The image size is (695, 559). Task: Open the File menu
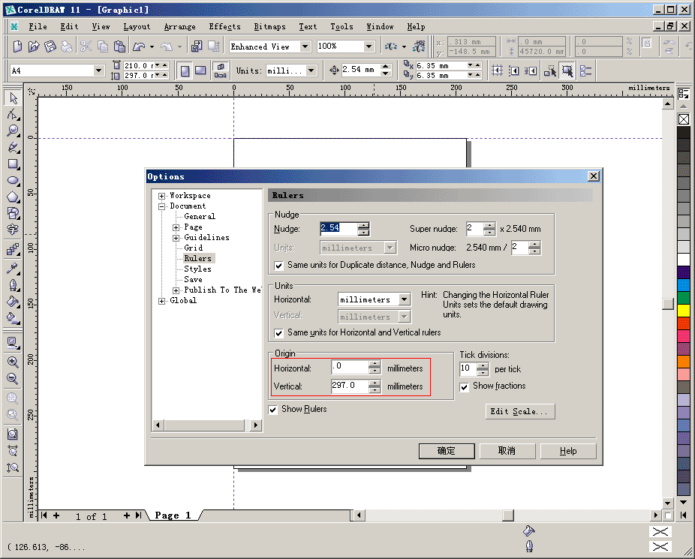pos(38,26)
